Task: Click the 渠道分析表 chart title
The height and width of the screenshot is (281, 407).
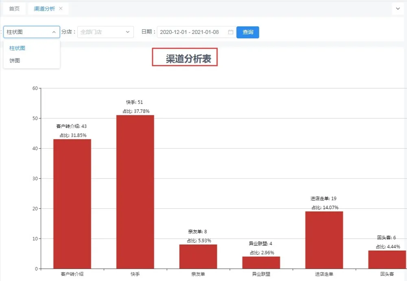Action: [x=188, y=59]
